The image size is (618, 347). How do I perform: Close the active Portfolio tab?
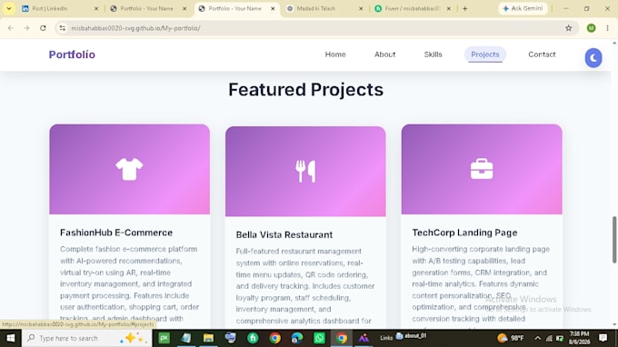click(x=273, y=8)
